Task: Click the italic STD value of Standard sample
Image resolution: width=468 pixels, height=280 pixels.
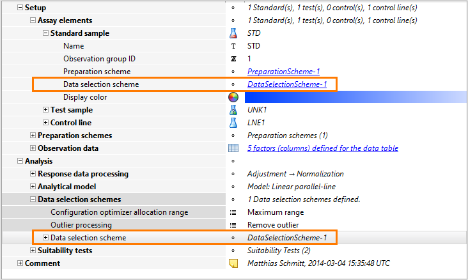Action: coord(254,33)
